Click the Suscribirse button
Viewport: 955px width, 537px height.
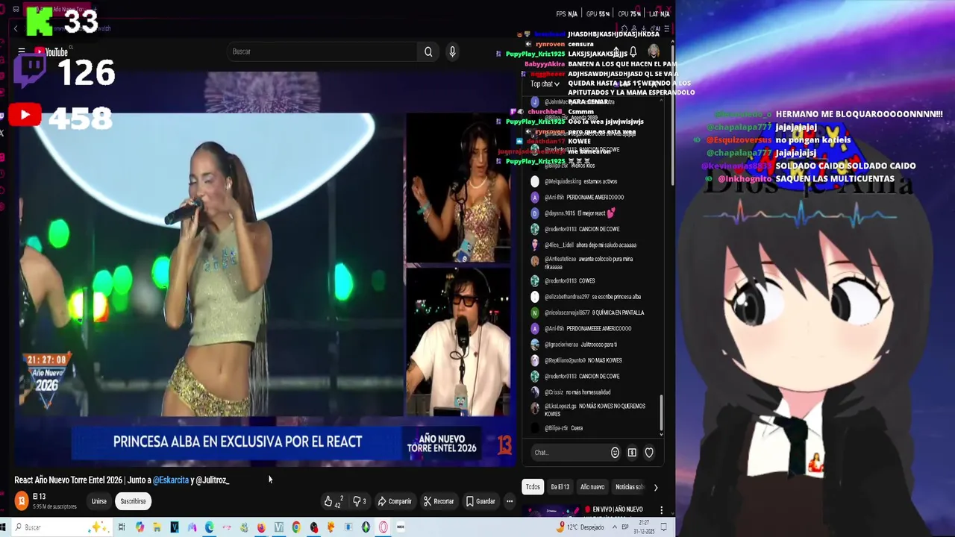coord(134,501)
